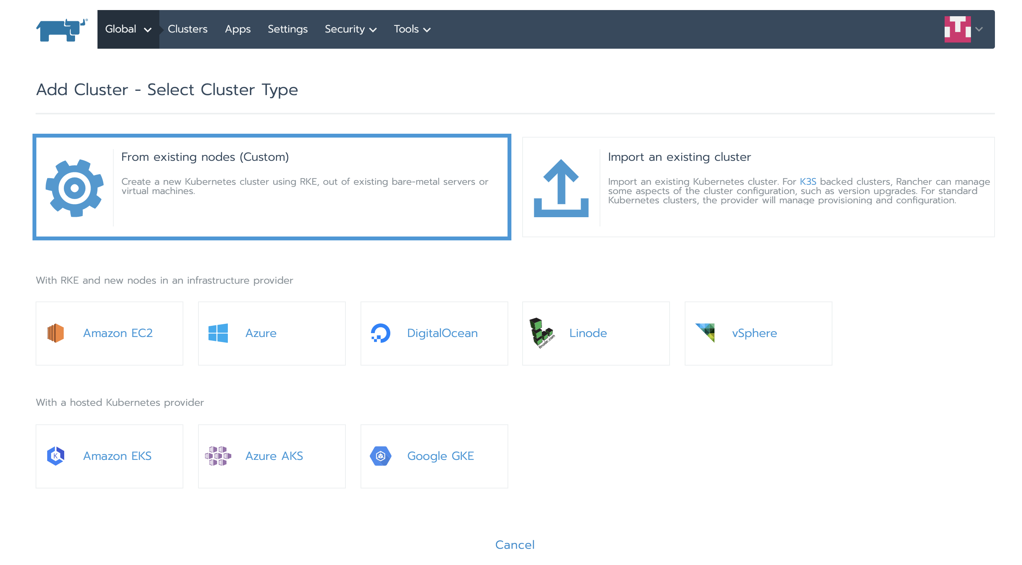Navigate to the Clusters menu item
The height and width of the screenshot is (565, 1022).
click(x=187, y=29)
